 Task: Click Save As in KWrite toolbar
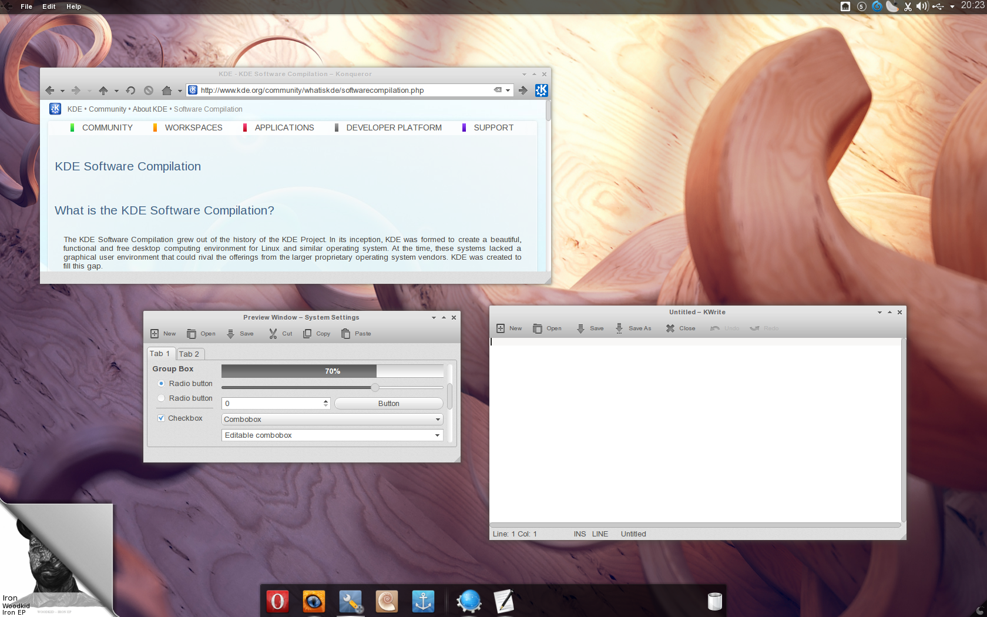[x=633, y=328]
